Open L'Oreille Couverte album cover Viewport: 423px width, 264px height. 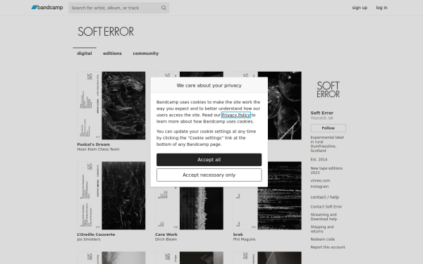click(111, 196)
